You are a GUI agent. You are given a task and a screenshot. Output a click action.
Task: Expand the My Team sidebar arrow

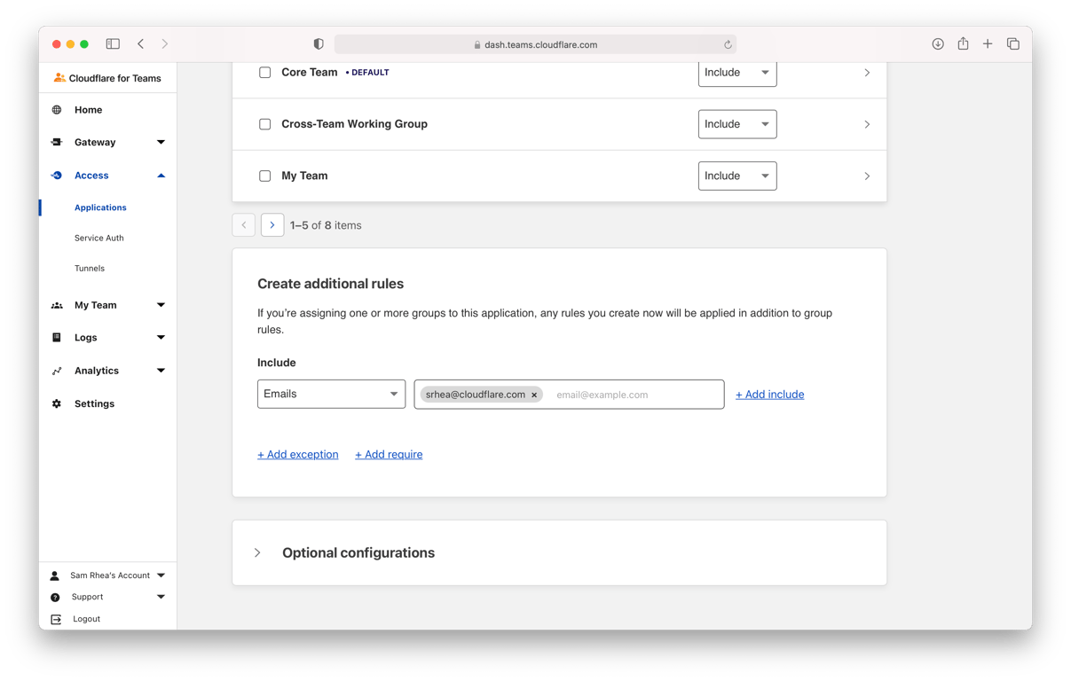pos(161,305)
